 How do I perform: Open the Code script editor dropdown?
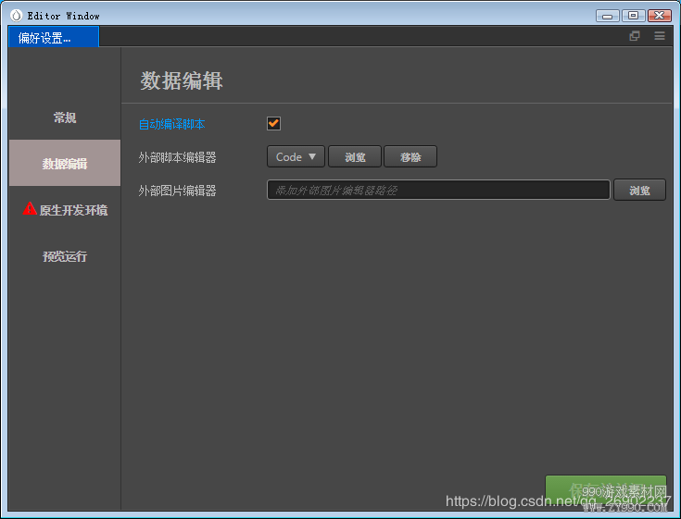(x=296, y=156)
